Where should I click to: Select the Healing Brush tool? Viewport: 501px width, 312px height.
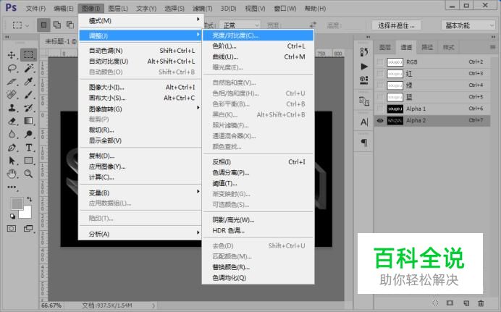(x=12, y=95)
